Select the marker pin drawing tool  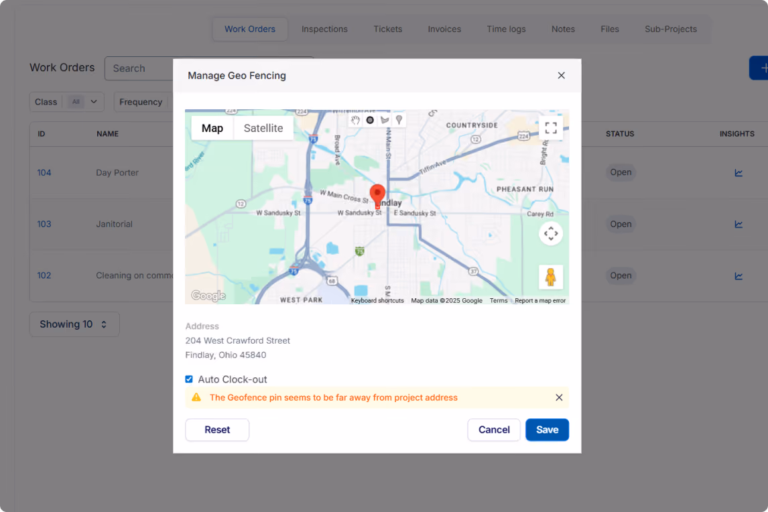coord(399,120)
